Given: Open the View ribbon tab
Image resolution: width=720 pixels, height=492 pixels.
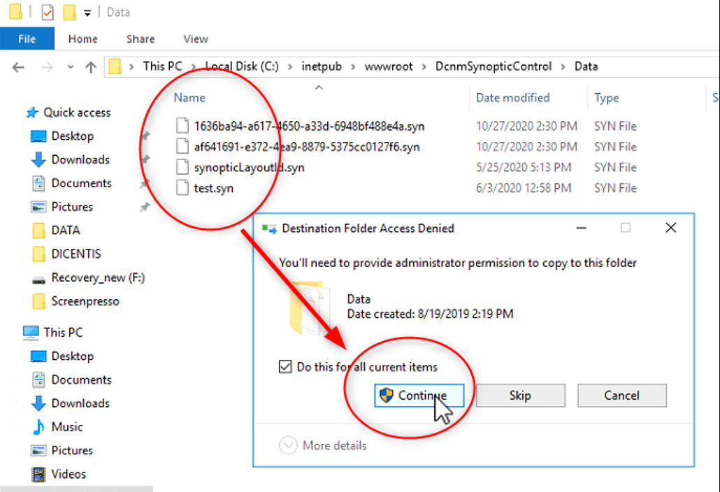Looking at the screenshot, I should [x=196, y=39].
